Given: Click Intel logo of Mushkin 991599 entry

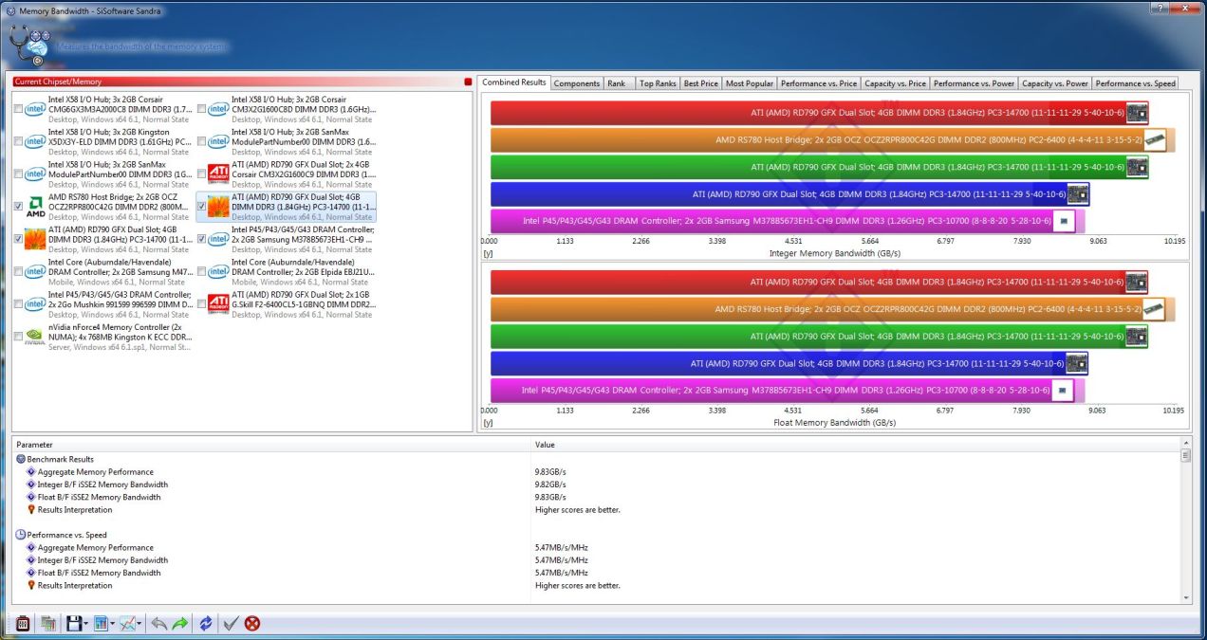Looking at the screenshot, I should click(35, 303).
